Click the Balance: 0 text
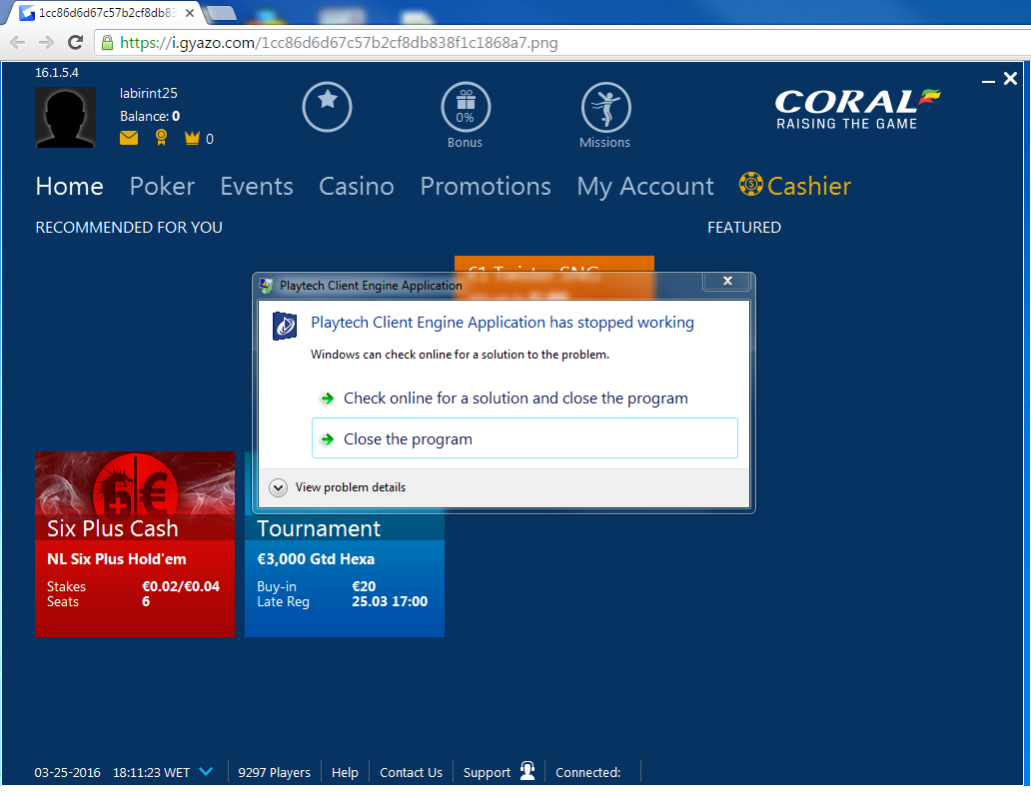Image resolution: width=1031 pixels, height=795 pixels. (150, 117)
